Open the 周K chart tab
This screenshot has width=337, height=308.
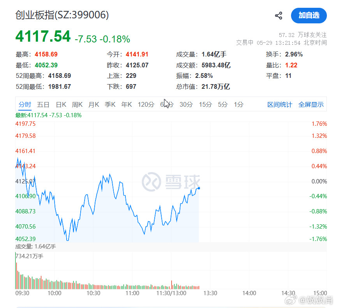click(x=77, y=105)
